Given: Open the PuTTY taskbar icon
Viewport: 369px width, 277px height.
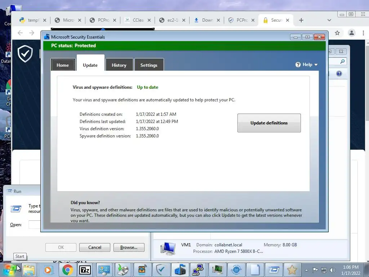Looking at the screenshot, I should (199, 270).
